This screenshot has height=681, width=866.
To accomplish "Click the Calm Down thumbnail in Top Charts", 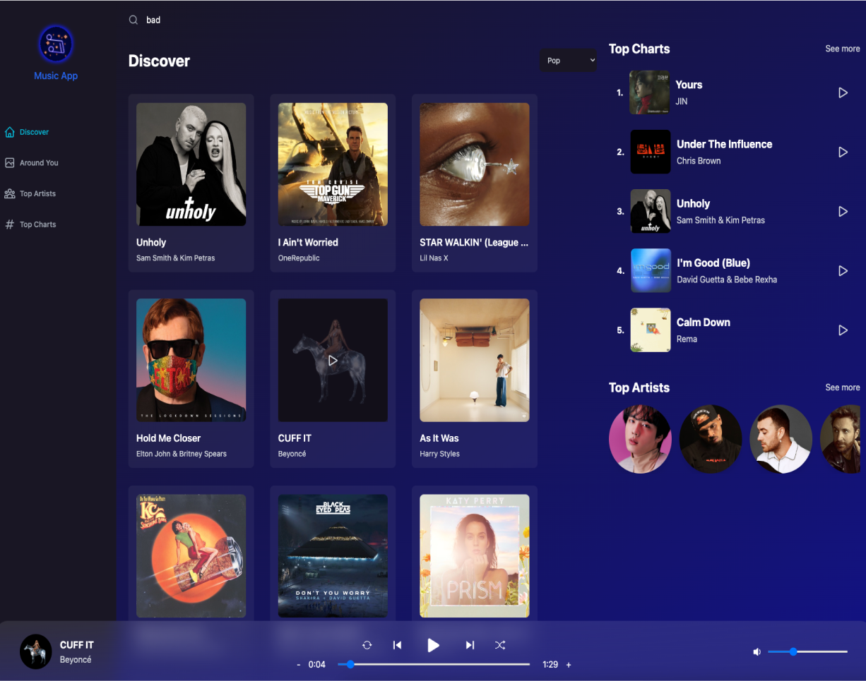I will (x=651, y=330).
